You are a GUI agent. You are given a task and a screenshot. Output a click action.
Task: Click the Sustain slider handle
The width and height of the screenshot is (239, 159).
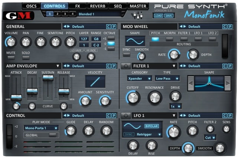[48, 77]
